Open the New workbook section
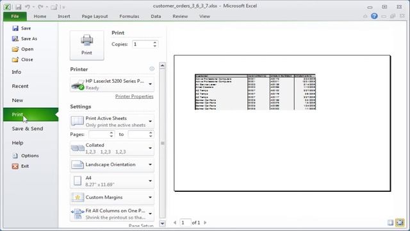The image size is (410, 231). [x=17, y=100]
